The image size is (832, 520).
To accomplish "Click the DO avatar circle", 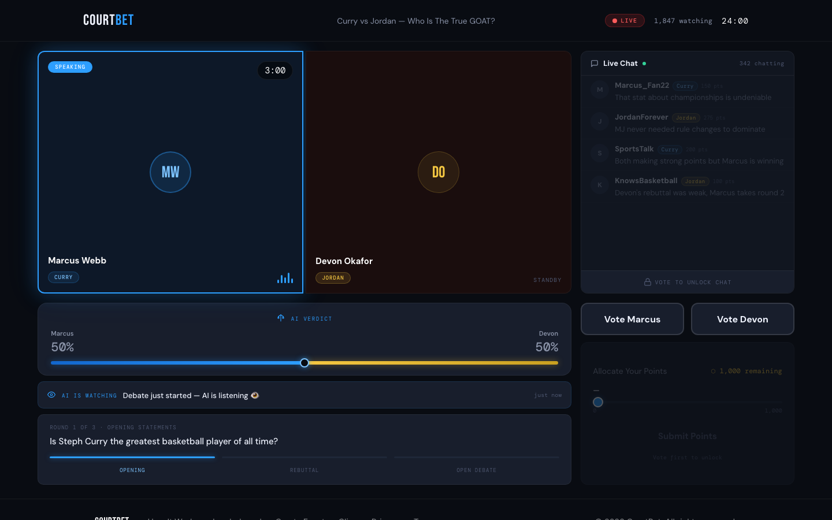I will (x=439, y=172).
